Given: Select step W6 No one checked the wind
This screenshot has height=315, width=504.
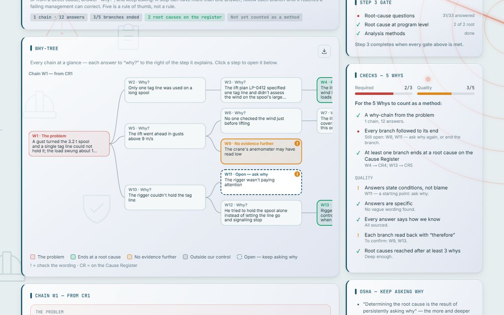Looking at the screenshot, I should [x=261, y=121].
